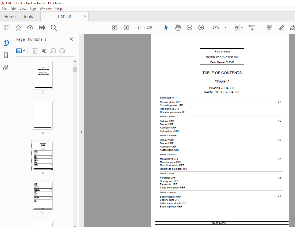Print the URF.pdf document

point(42,28)
